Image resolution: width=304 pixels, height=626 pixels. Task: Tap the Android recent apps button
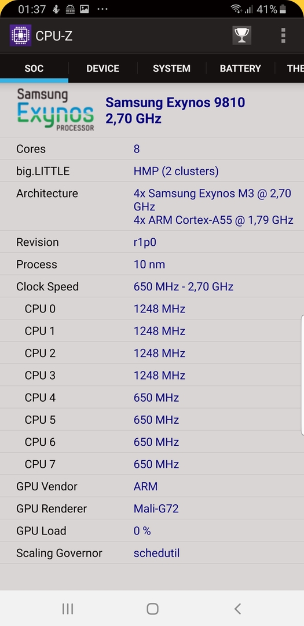(x=68, y=609)
